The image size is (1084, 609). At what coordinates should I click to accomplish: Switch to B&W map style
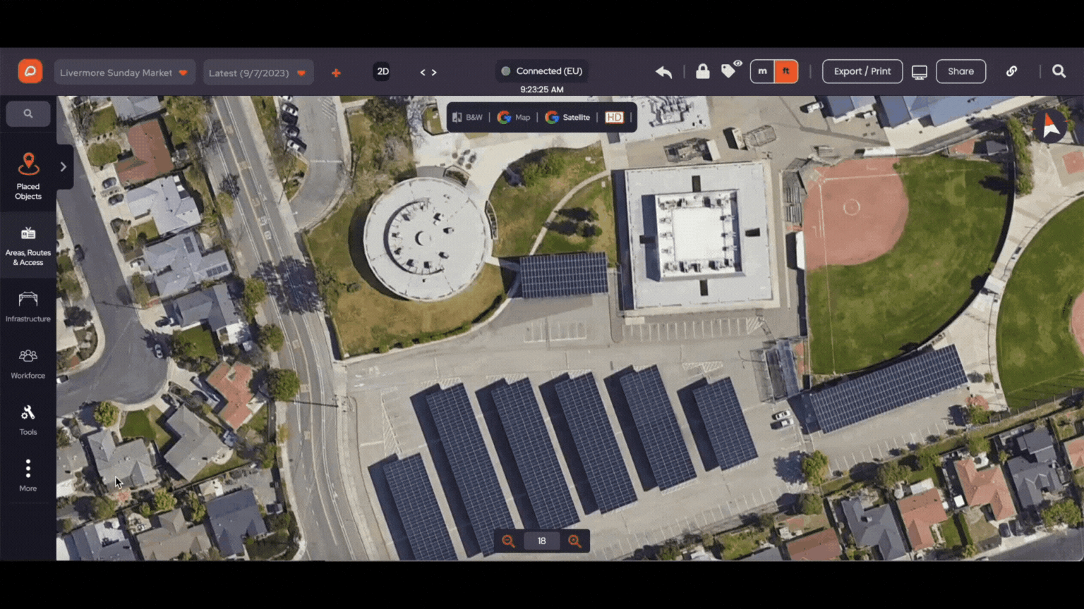pos(467,117)
